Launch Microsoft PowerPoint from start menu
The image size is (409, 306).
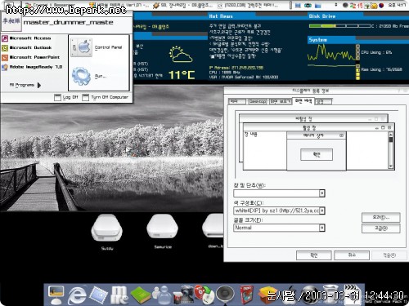[x=30, y=57]
